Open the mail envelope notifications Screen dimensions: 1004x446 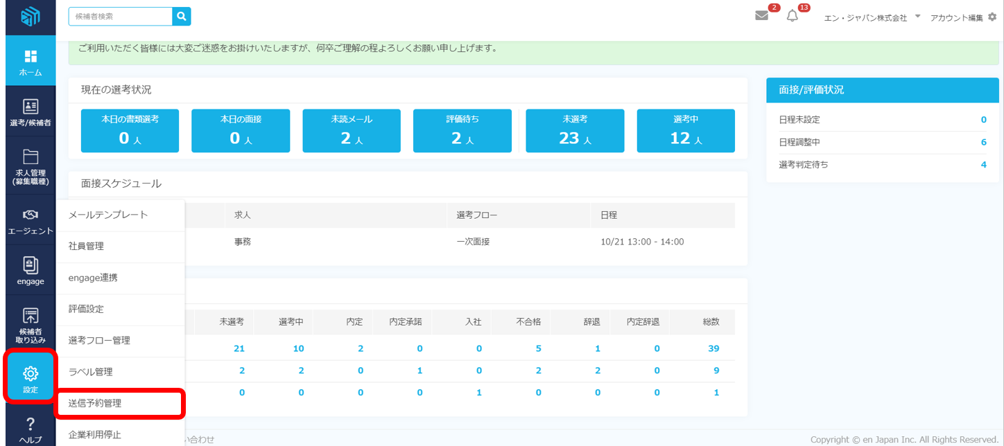point(762,16)
